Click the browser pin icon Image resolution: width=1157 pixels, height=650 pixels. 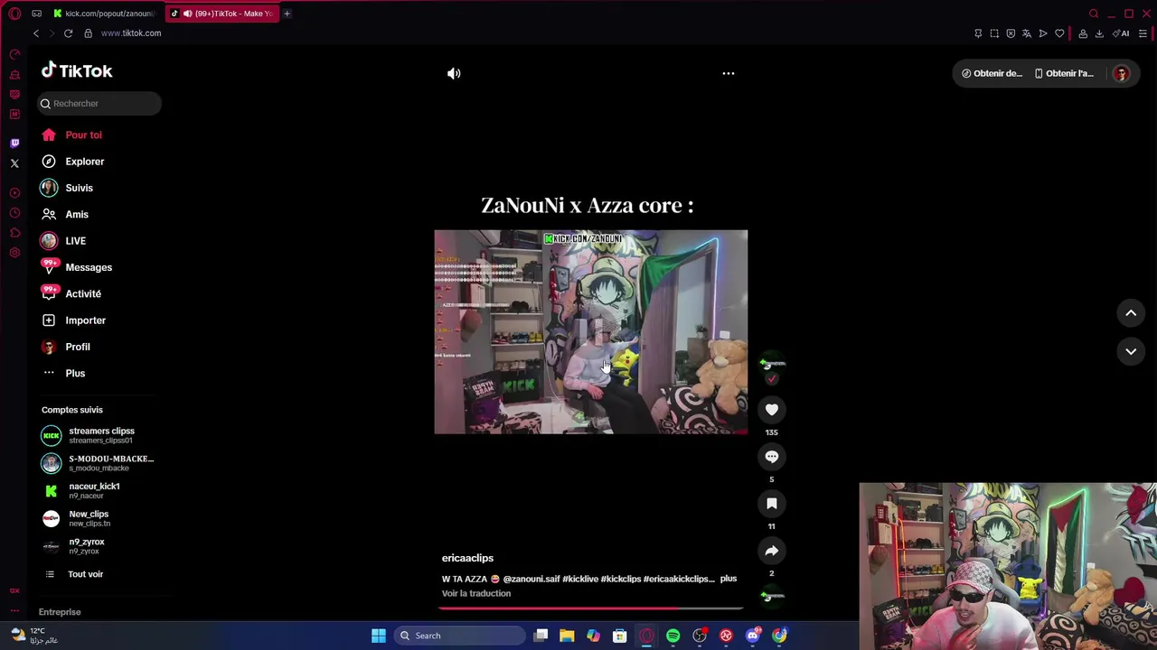click(978, 33)
